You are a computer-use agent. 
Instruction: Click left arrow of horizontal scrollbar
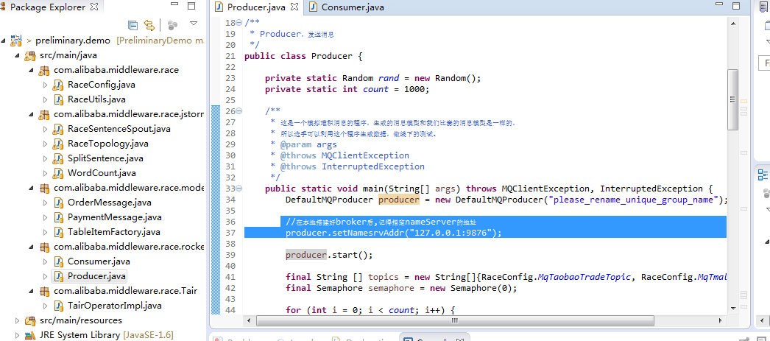point(250,320)
